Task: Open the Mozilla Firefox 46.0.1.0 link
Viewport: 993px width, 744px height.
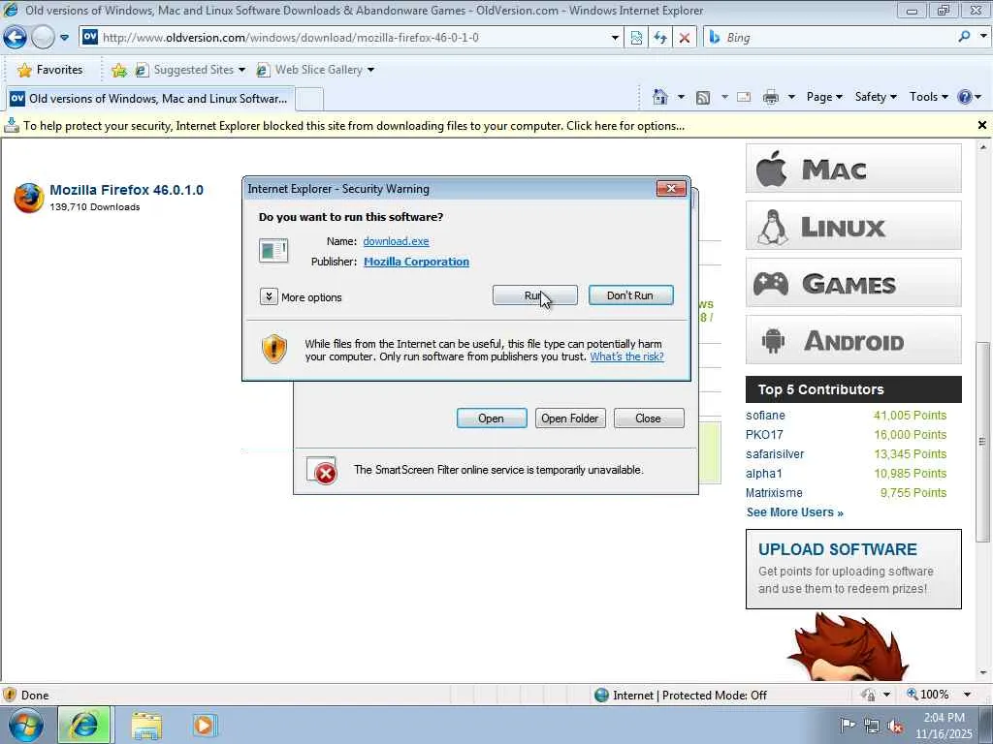Action: click(127, 190)
